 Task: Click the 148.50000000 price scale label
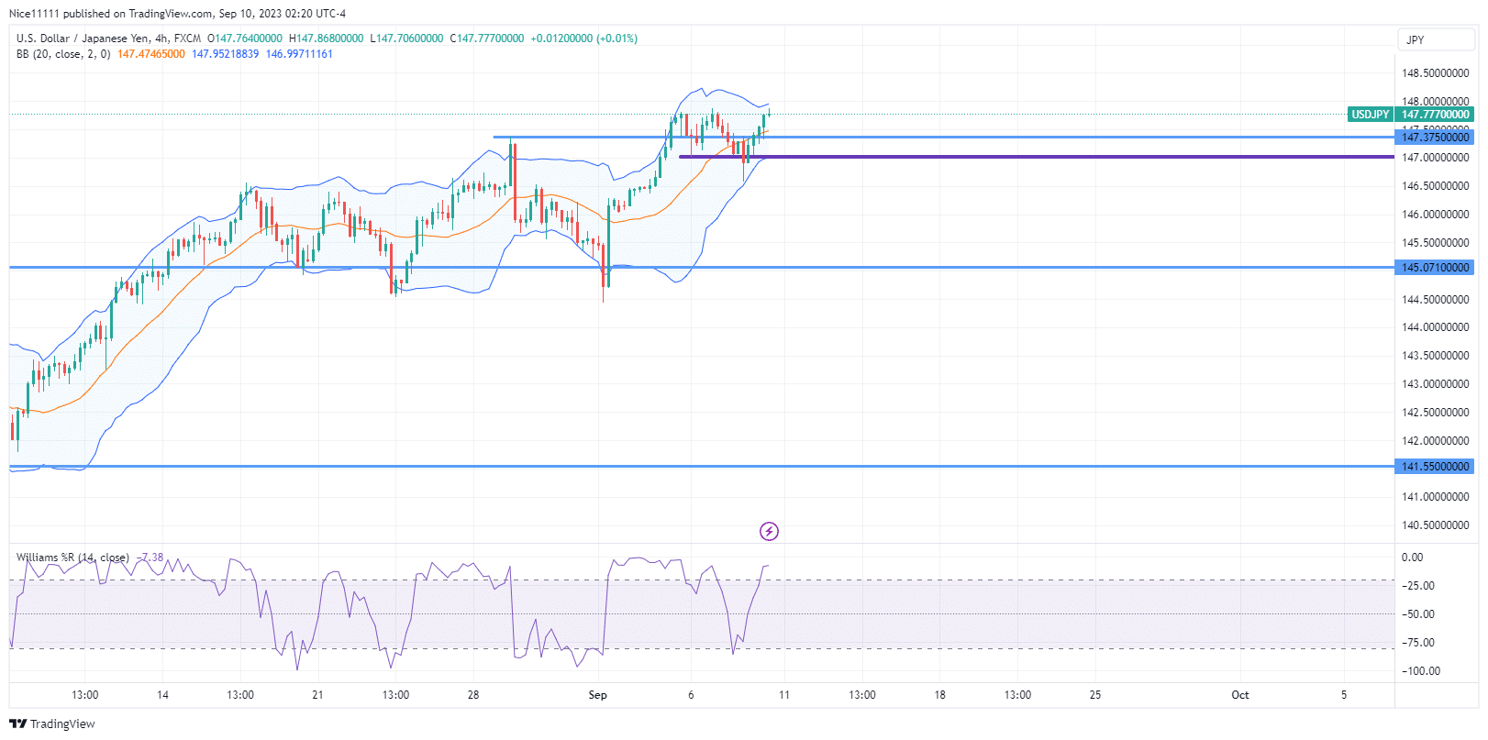[x=1435, y=73]
